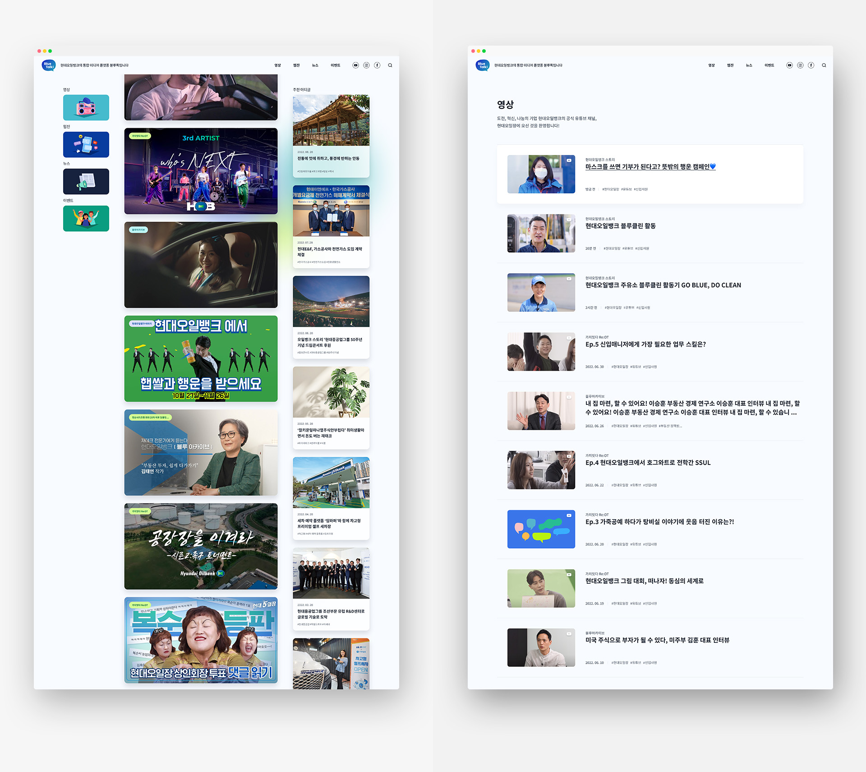866x772 pixels.
Task: Open Instagram icon in left window header
Action: coord(366,65)
